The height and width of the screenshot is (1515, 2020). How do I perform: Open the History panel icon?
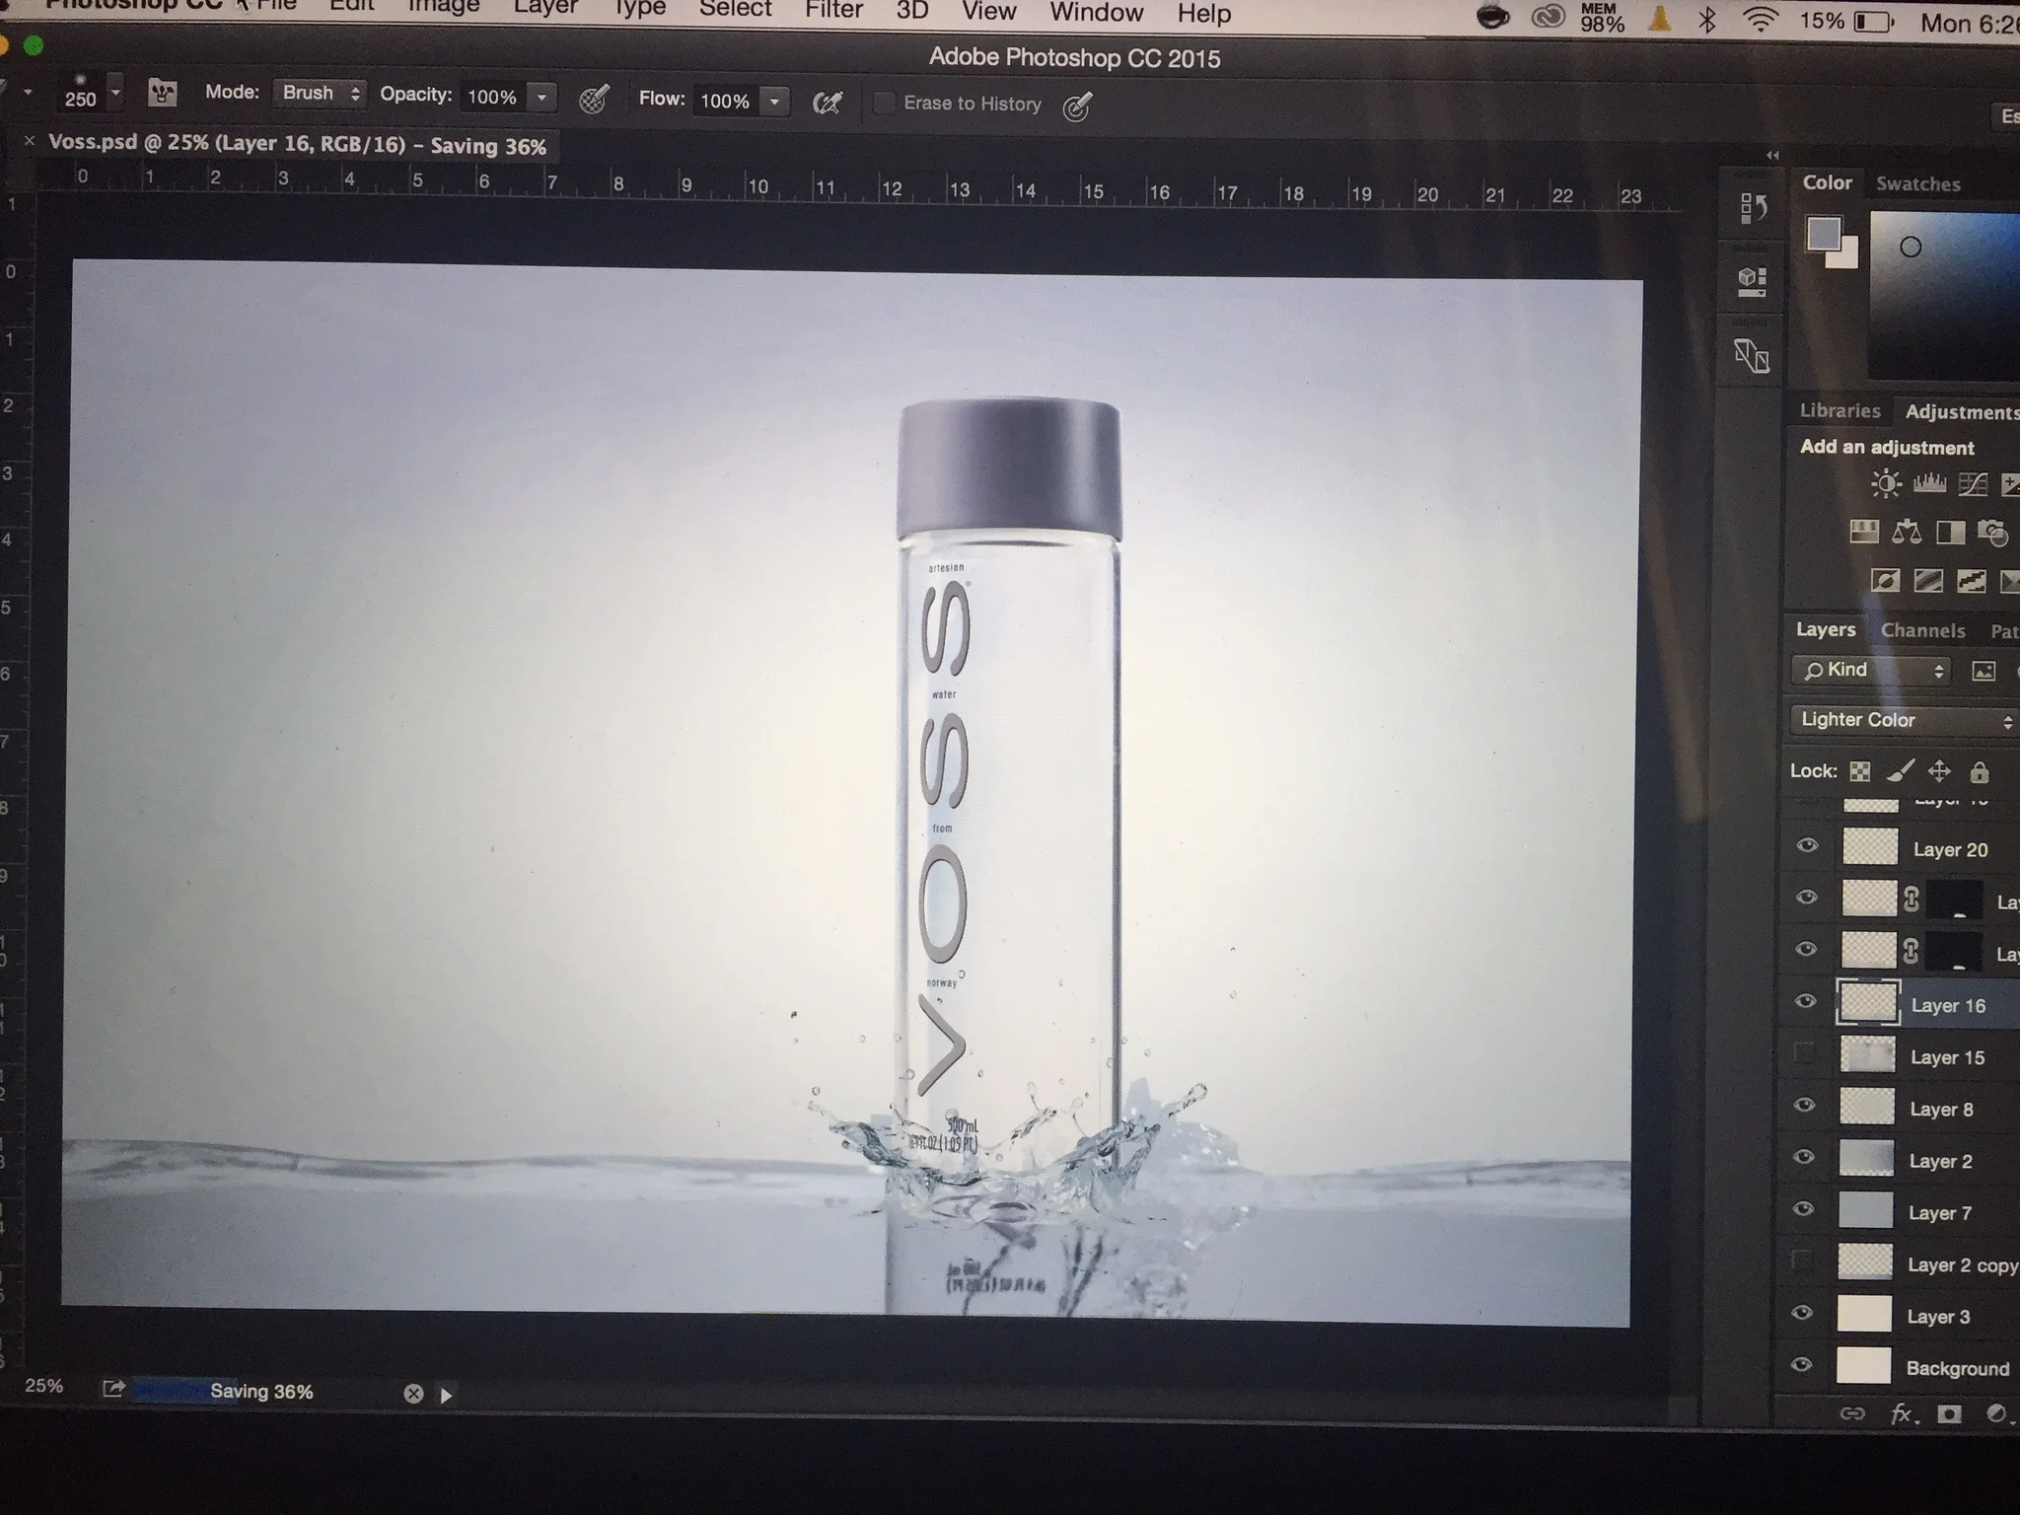(x=1753, y=208)
